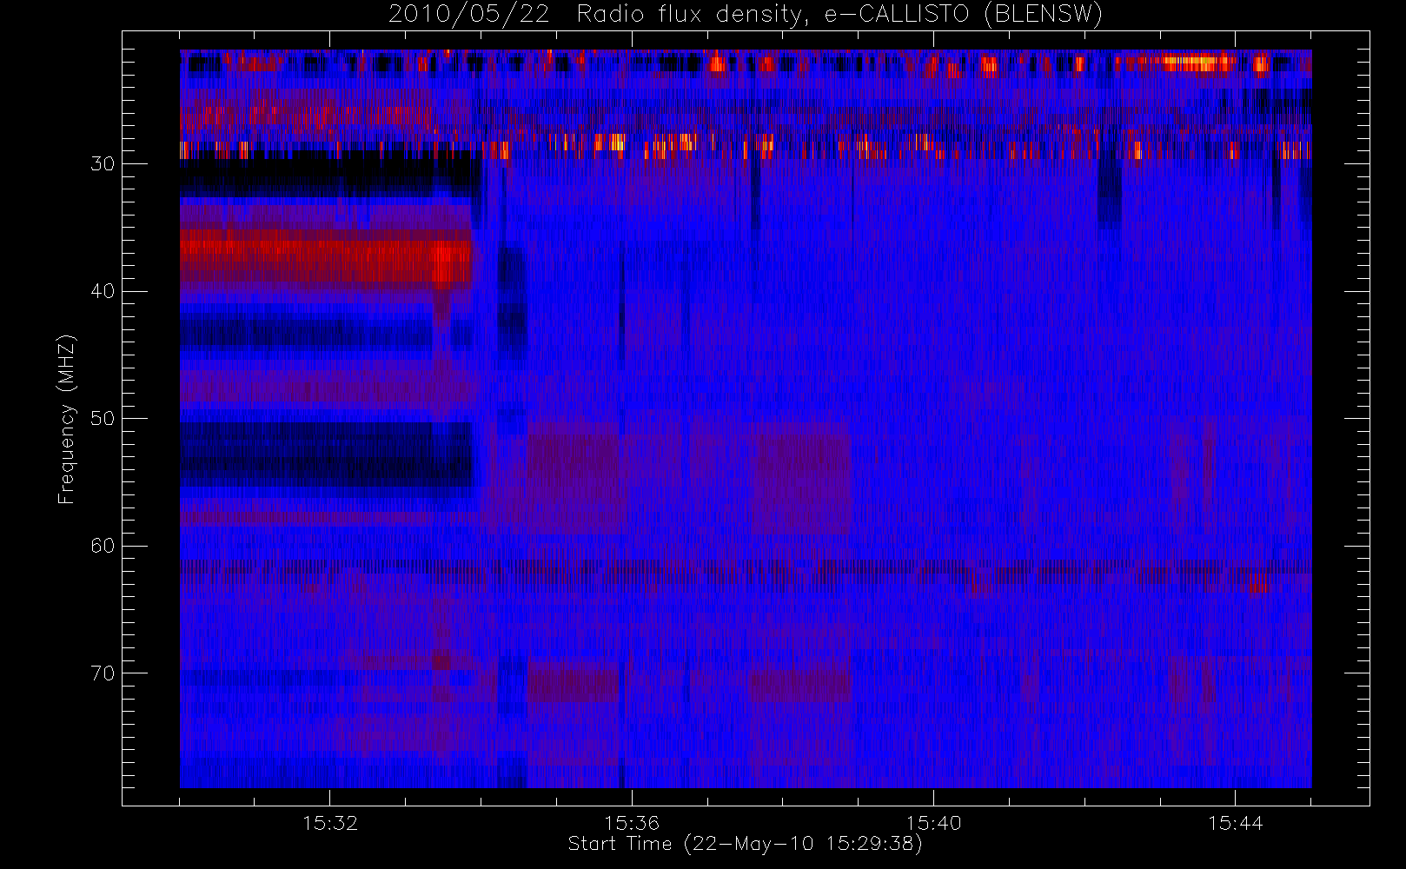Viewport: 1406px width, 869px height.
Task: Click the 60 frequency tick label
Action: coord(103,546)
